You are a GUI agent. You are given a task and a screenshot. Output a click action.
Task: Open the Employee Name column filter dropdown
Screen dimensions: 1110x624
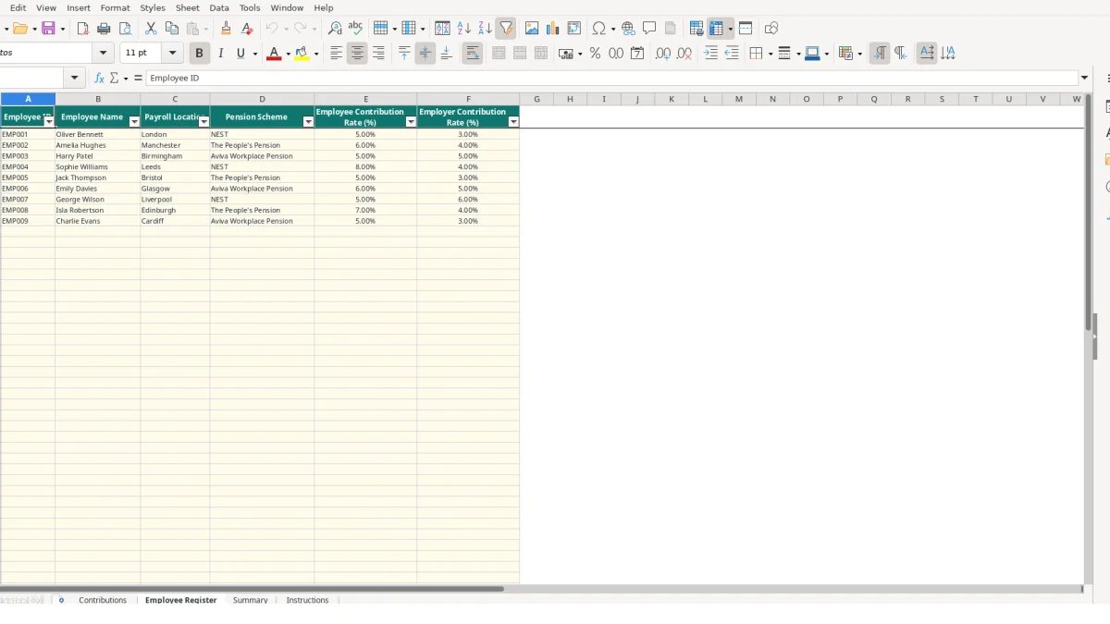(134, 122)
